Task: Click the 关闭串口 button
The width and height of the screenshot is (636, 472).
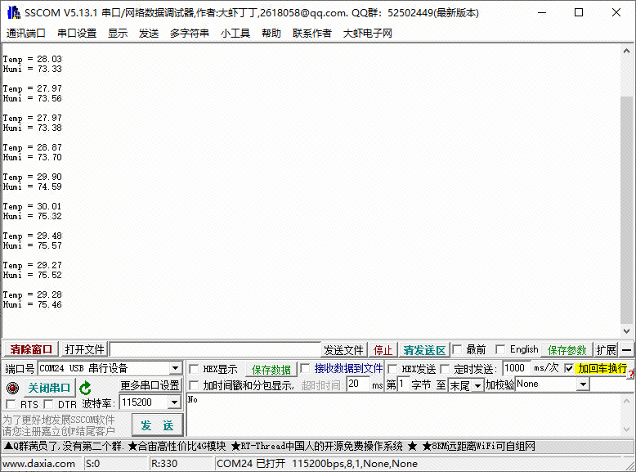Action: coord(49,388)
